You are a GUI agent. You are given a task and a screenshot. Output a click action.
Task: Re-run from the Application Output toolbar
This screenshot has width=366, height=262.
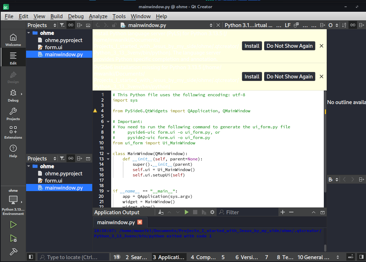(186, 212)
